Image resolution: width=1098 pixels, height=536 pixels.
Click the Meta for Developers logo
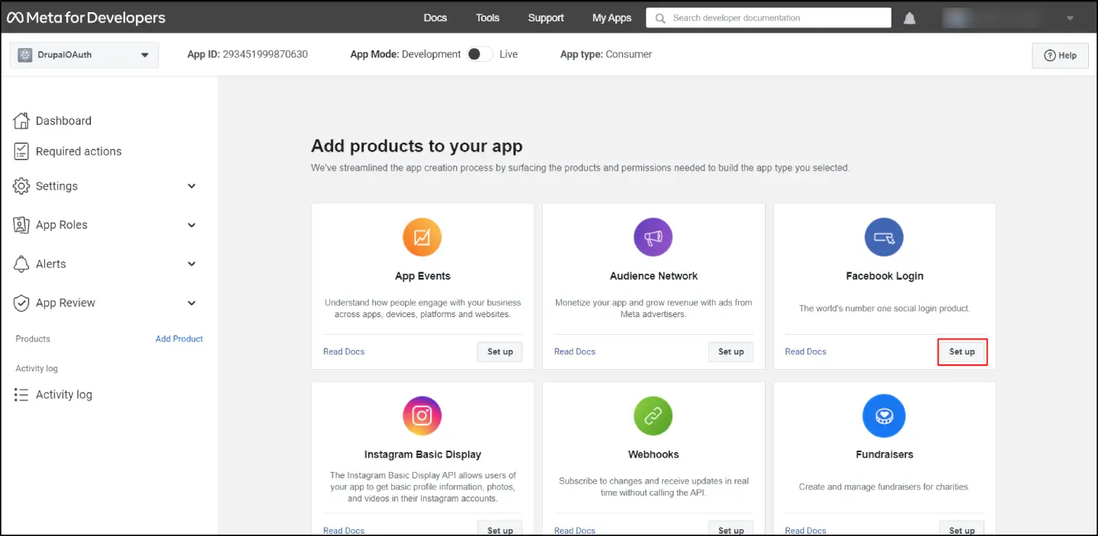(86, 18)
